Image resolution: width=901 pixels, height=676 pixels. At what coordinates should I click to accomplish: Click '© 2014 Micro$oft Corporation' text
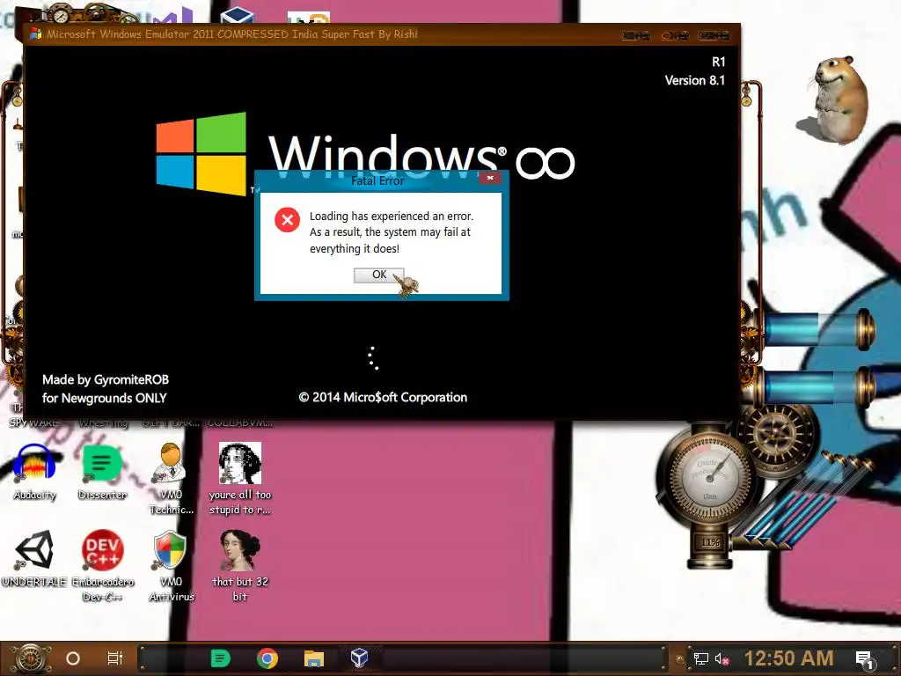pos(383,397)
